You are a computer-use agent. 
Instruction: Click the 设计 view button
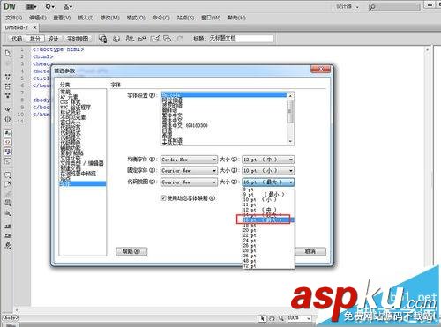(53, 39)
